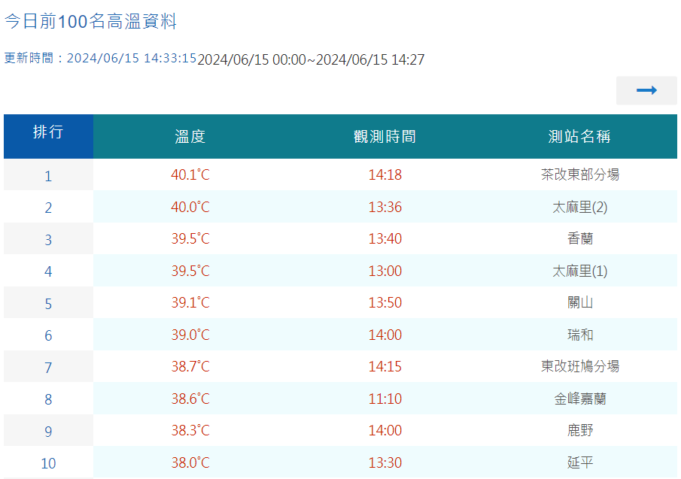Screen dimensions: 681x479
Task: Click station name 東改班鳩分場
Action: pos(580,366)
